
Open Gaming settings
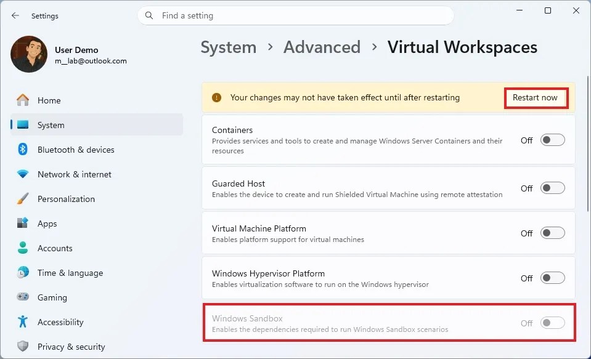pyautogui.click(x=97, y=297)
